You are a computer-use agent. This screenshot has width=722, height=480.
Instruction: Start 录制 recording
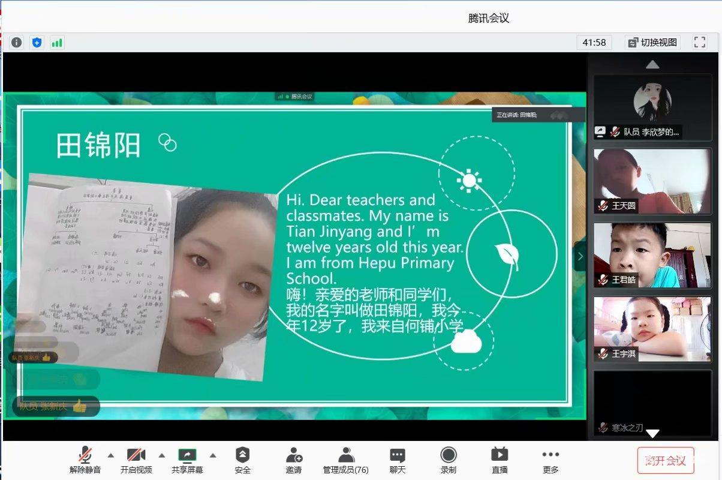(449, 460)
